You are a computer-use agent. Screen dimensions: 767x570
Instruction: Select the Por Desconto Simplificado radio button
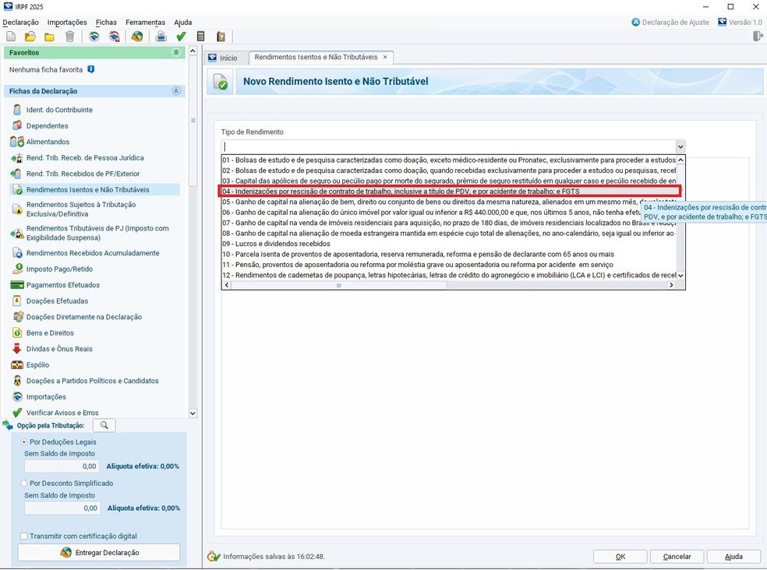click(x=24, y=483)
